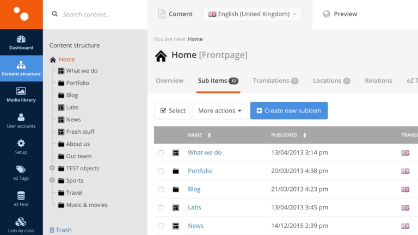The width and height of the screenshot is (418, 235).
Task: Select What we do in content tree
Action: pos(82,71)
